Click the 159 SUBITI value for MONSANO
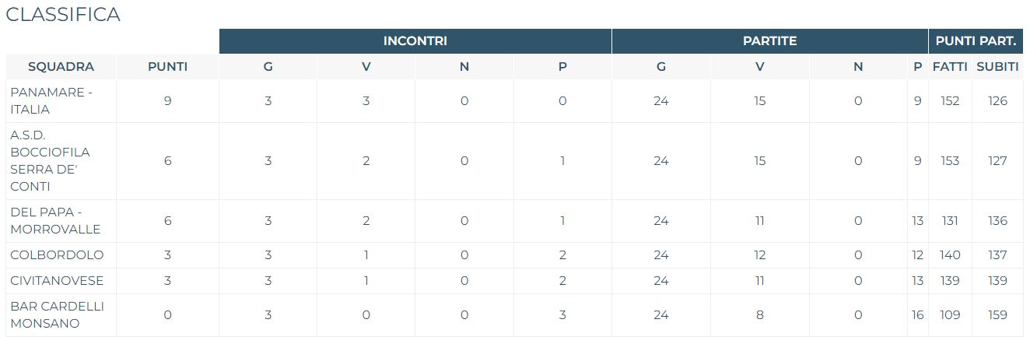Image resolution: width=1030 pixels, height=337 pixels. coord(997,315)
